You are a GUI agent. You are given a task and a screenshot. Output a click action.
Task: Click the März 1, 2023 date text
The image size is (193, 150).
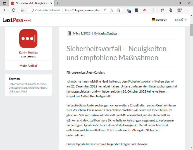82,33
